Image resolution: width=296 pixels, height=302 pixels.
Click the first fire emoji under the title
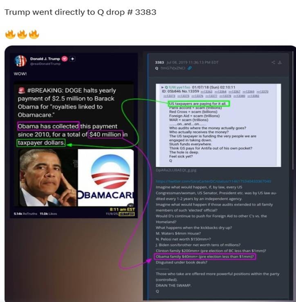[x=10, y=34]
